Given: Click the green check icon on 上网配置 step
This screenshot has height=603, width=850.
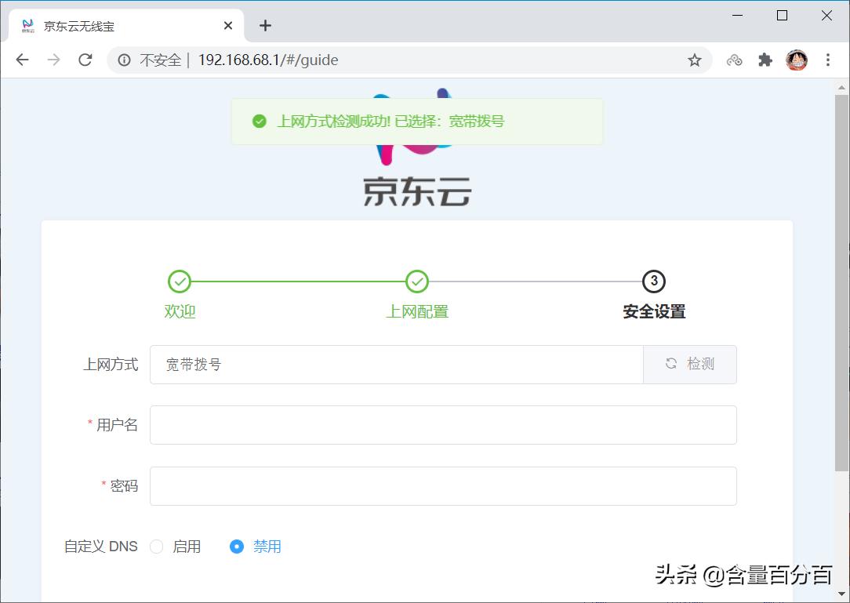Looking at the screenshot, I should click(x=416, y=281).
